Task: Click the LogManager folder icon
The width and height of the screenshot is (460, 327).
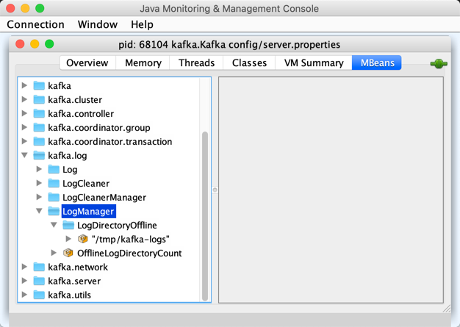Action: coord(54,212)
